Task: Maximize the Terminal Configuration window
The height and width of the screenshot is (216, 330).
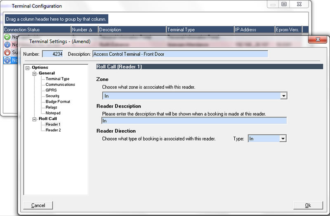Action: click(x=284, y=4)
